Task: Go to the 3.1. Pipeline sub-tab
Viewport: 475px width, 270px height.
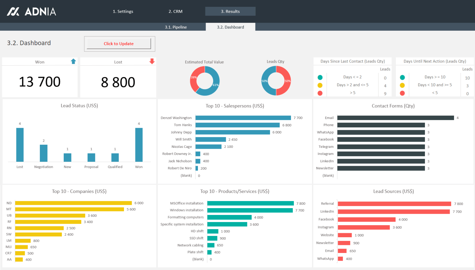Action: click(x=176, y=27)
